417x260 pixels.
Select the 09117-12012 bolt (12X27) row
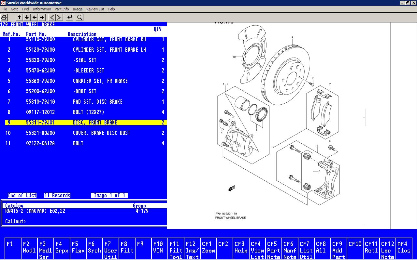coord(86,112)
